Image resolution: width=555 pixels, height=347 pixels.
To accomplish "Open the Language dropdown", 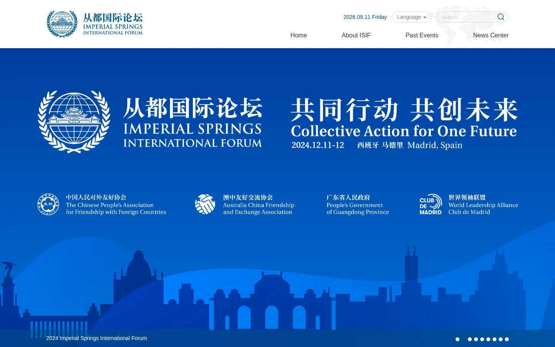I will [x=411, y=17].
